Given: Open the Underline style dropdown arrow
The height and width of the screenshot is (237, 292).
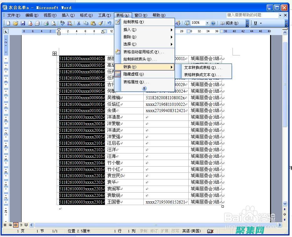Looking at the screenshot, I should [x=261, y=23].
